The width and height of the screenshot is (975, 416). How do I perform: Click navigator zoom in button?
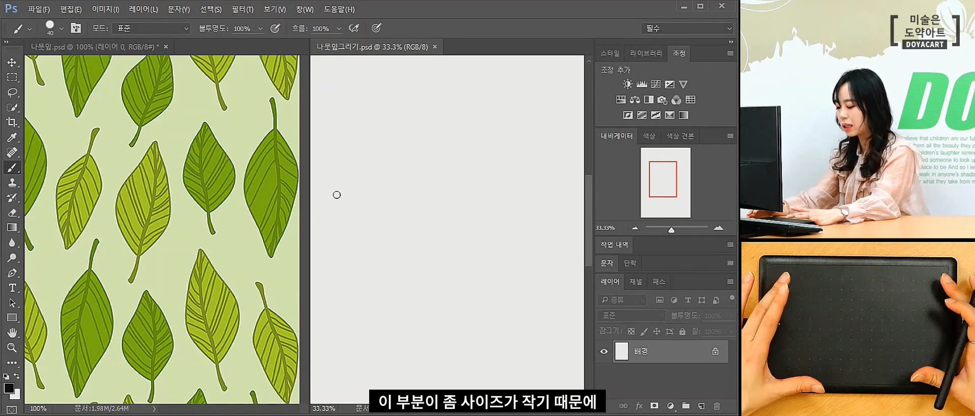pyautogui.click(x=719, y=228)
